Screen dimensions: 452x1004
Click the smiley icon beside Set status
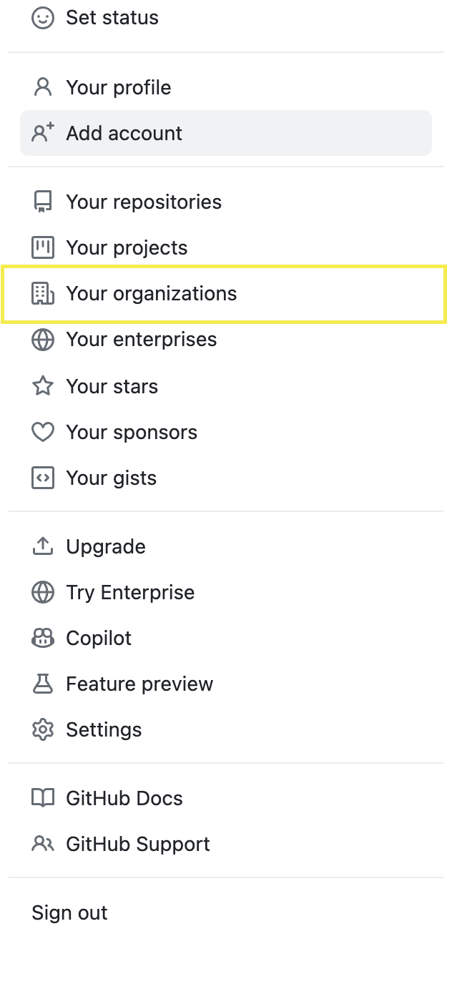43,18
